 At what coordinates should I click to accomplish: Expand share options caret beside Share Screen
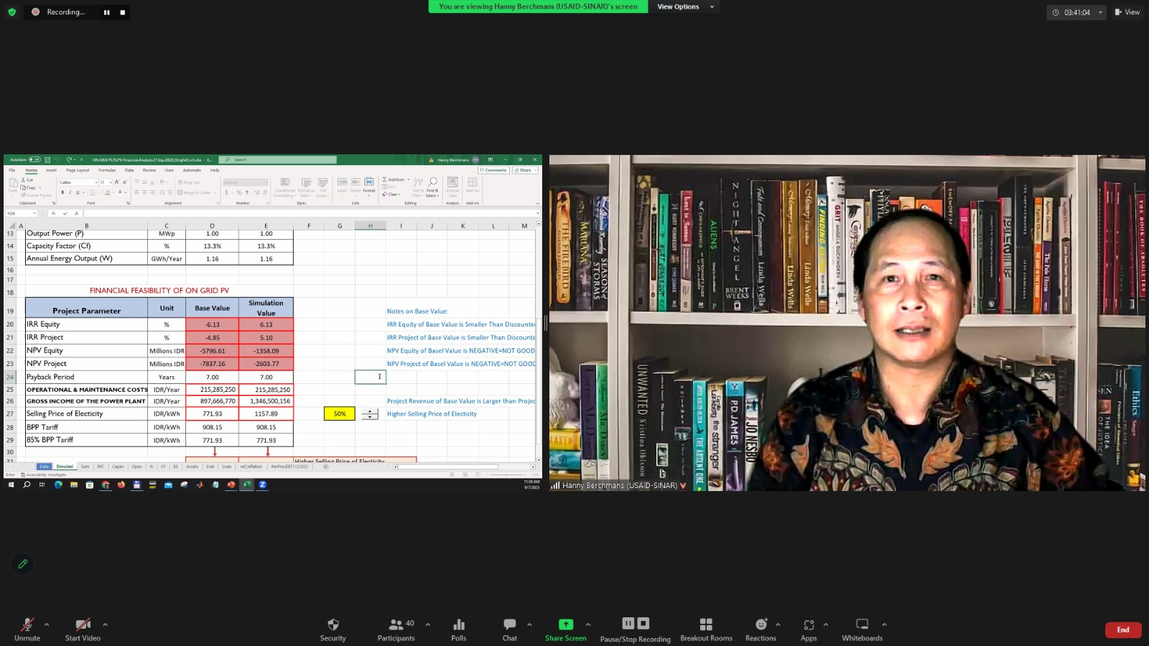pos(588,624)
